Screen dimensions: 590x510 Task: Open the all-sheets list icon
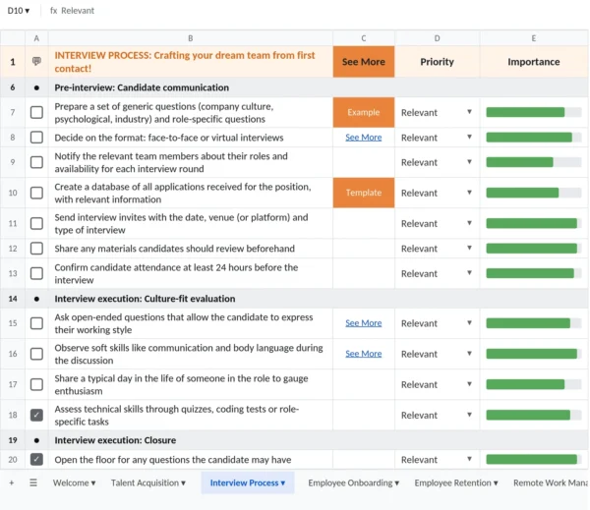(x=33, y=482)
